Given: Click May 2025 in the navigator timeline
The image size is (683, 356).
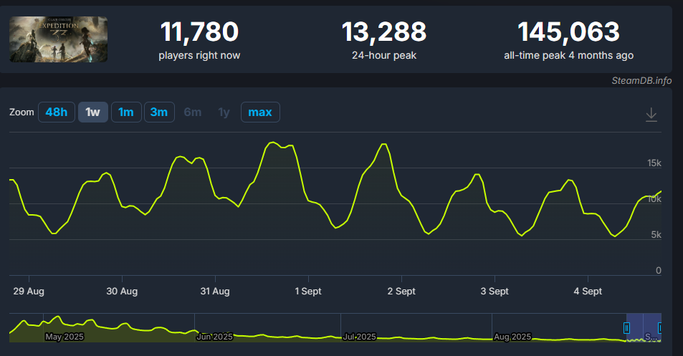Looking at the screenshot, I should (65, 337).
